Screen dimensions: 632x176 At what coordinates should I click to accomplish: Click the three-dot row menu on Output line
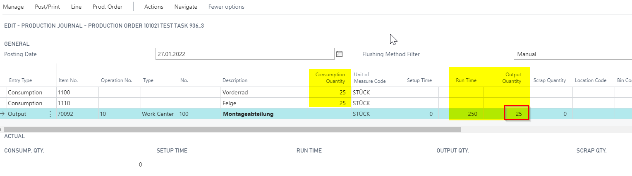click(50, 114)
